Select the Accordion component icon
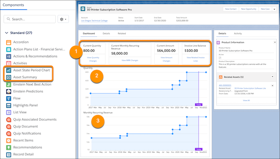 (8, 42)
